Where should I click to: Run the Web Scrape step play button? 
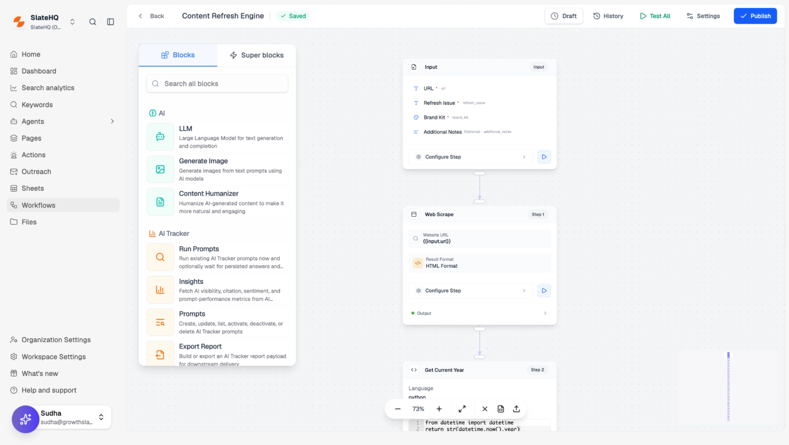coord(544,291)
